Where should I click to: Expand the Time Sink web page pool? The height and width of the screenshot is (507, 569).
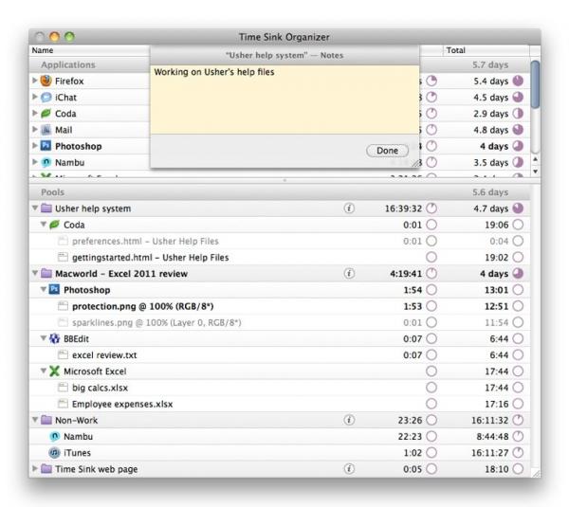click(x=35, y=468)
